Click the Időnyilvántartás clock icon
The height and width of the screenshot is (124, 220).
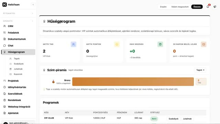click(4, 87)
